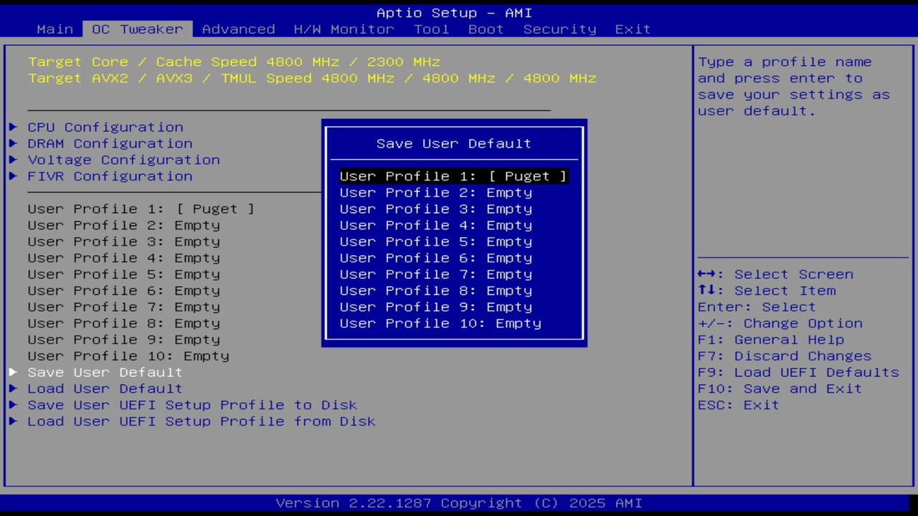Viewport: 918px width, 516px height.
Task: Select User Profile 7 Empty in dialog
Action: click(436, 274)
